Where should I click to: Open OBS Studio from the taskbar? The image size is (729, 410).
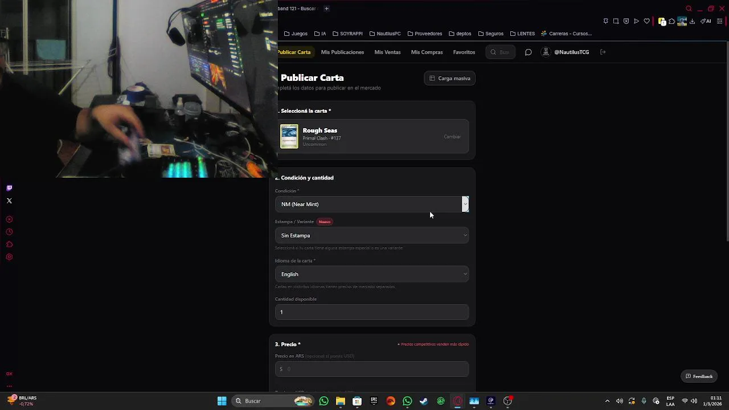point(507,401)
